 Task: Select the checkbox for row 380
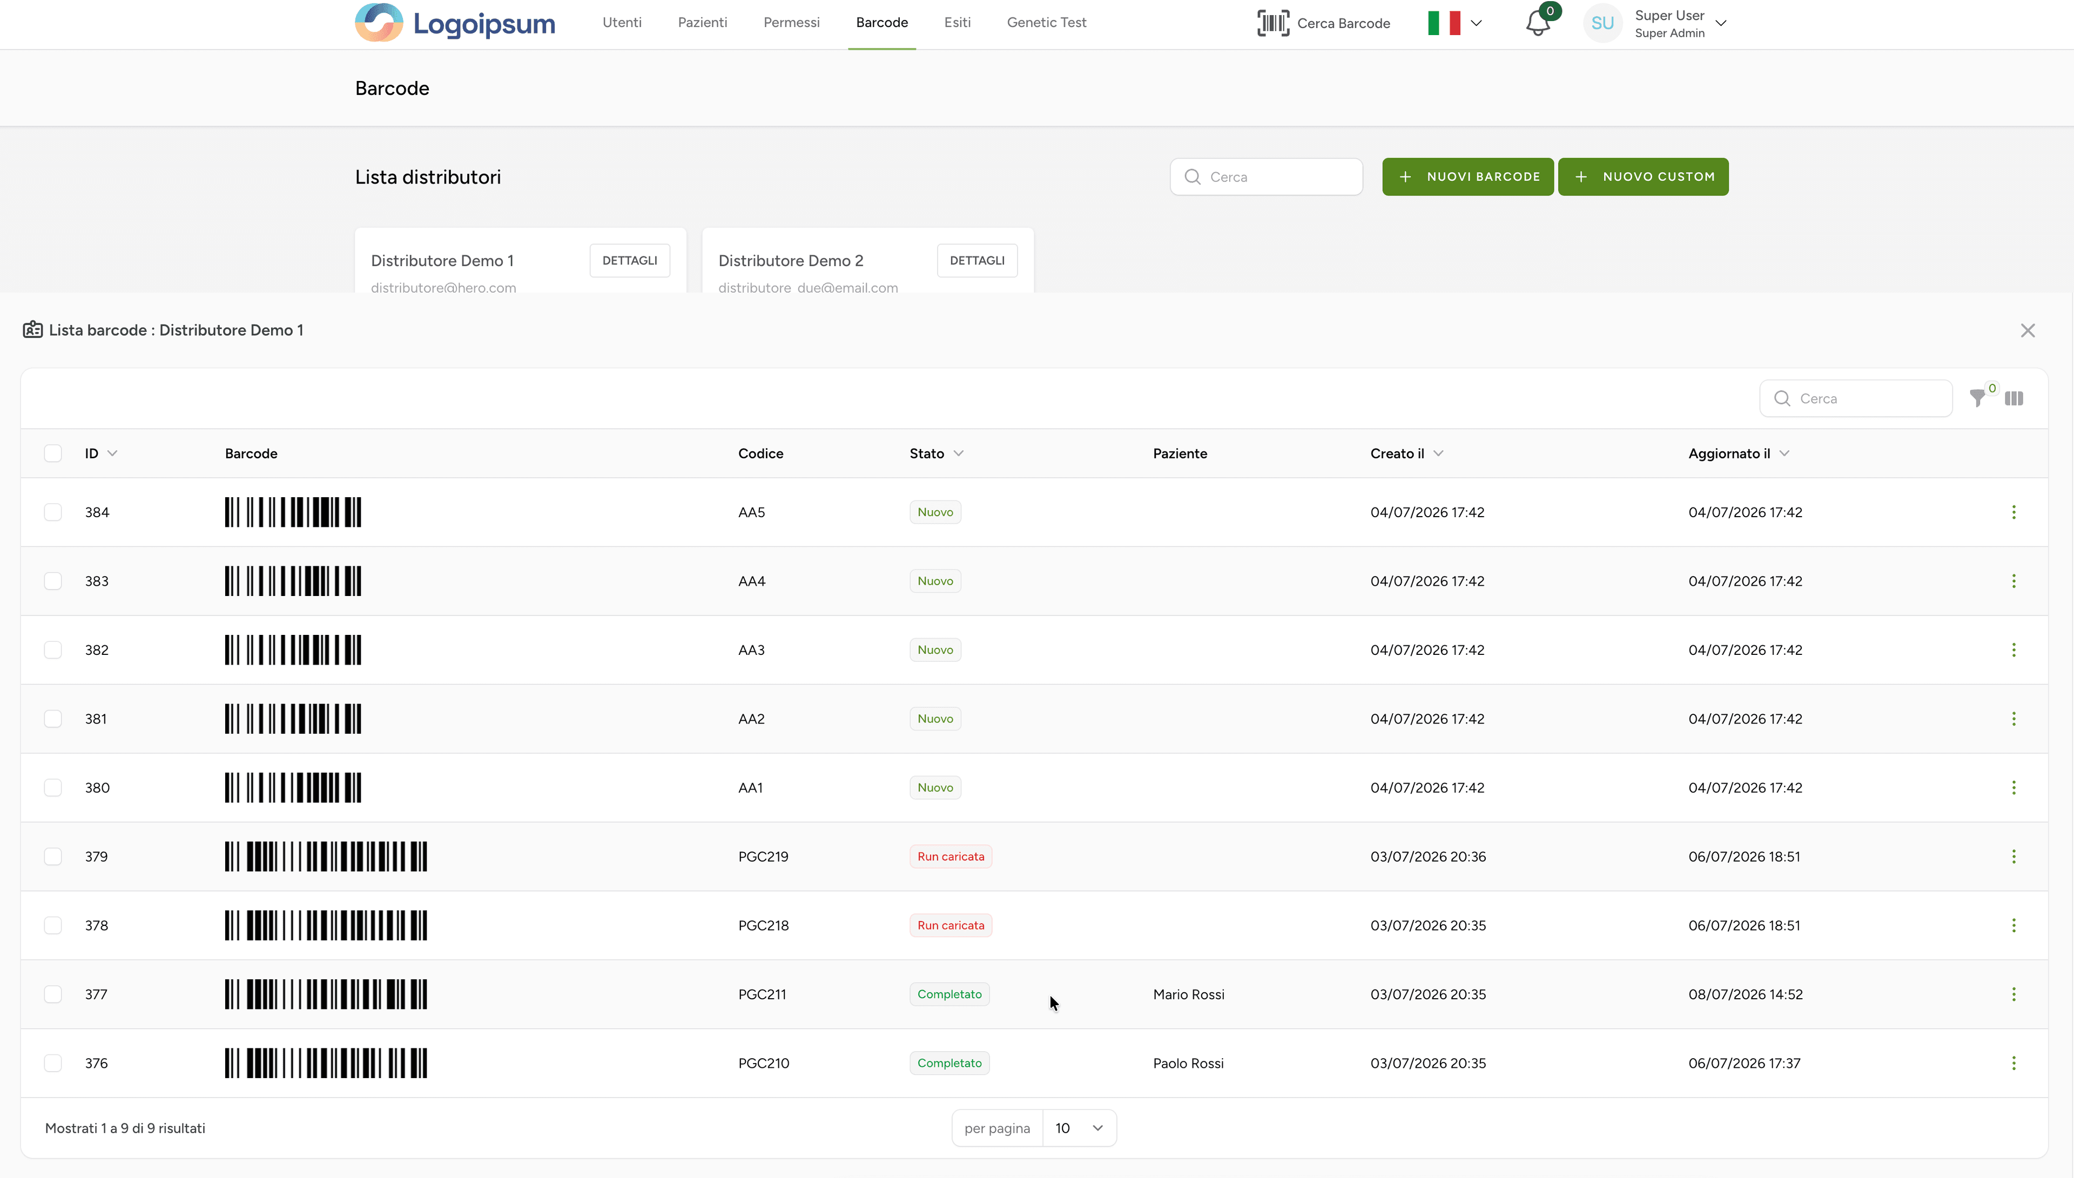(x=52, y=787)
